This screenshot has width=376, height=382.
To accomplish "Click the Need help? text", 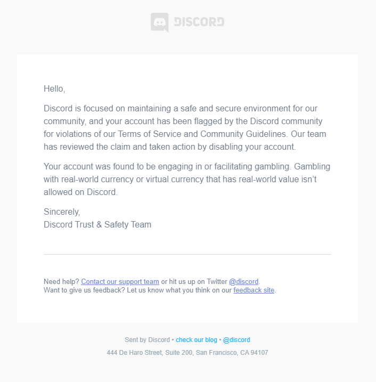I will point(61,282).
